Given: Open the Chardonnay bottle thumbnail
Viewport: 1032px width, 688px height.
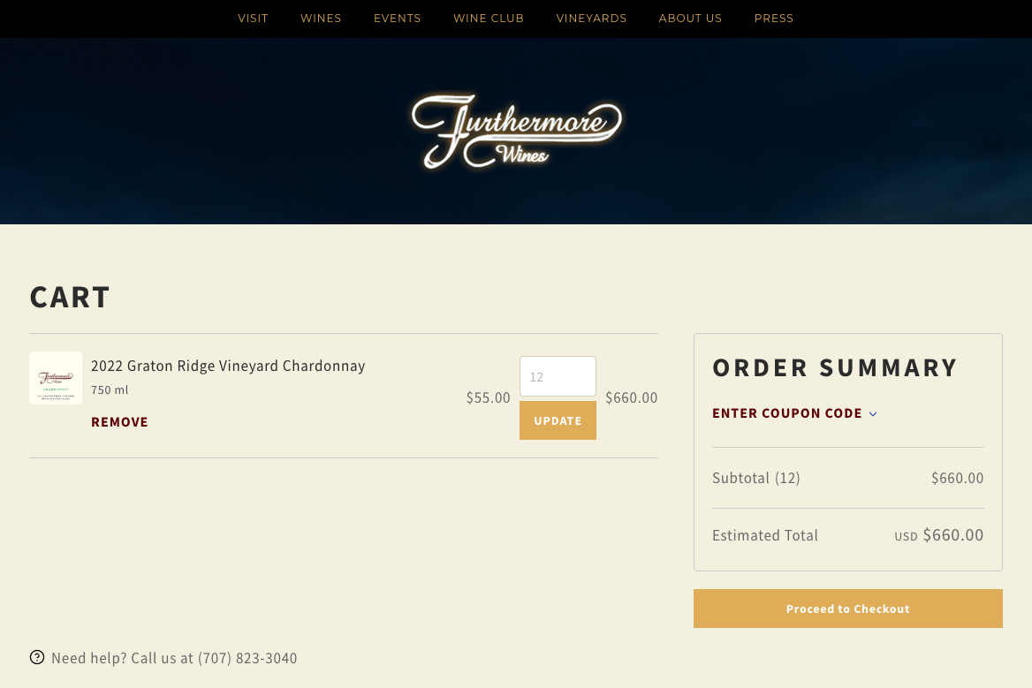Looking at the screenshot, I should pos(56,378).
